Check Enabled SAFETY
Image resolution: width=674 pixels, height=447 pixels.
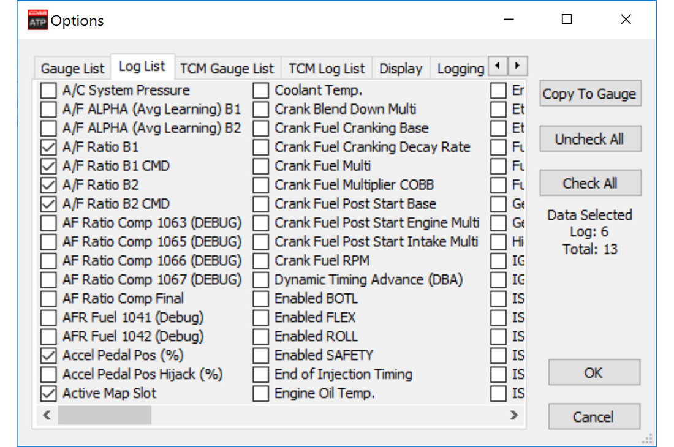(x=260, y=356)
